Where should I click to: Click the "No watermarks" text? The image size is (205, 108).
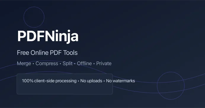point(120,81)
